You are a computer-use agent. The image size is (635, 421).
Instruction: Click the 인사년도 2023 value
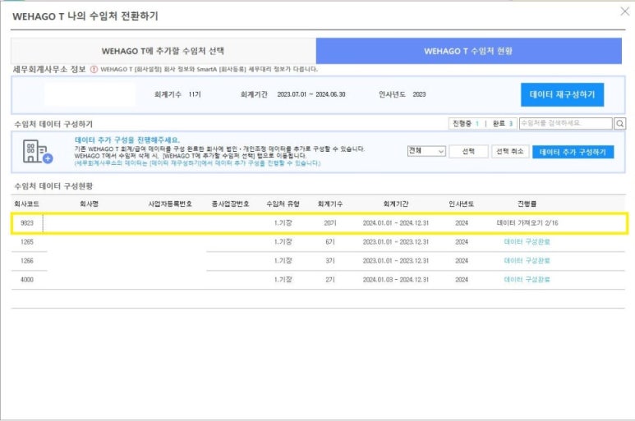pyautogui.click(x=419, y=94)
